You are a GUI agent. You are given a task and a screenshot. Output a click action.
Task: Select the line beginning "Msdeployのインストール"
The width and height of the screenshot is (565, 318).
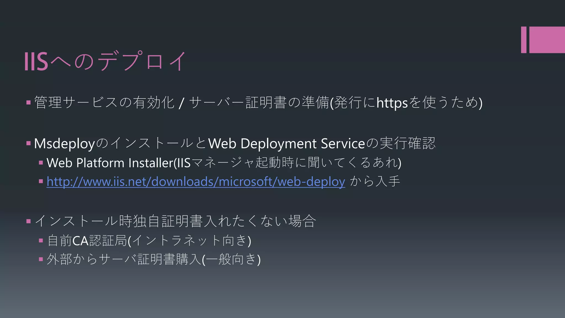click(x=235, y=143)
